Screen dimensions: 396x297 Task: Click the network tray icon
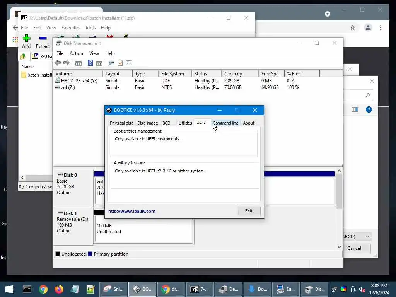[335, 289]
